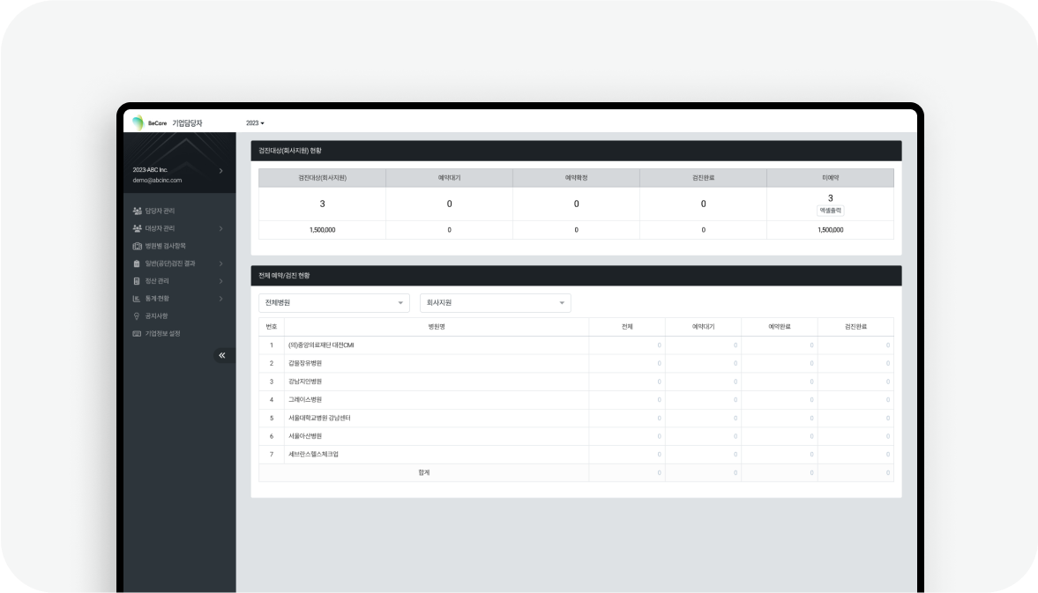Viewport: 1038px width, 593px height.
Task: Click the 정산 관리 calculator icon
Action: [137, 281]
